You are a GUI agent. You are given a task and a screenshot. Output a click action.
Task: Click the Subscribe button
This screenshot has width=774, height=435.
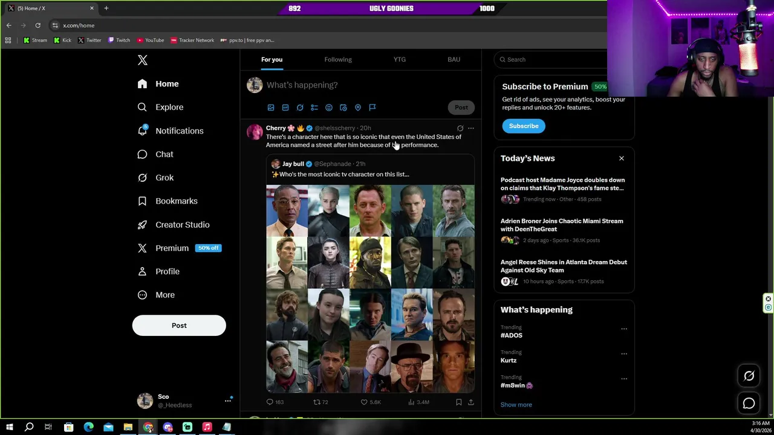coord(524,126)
